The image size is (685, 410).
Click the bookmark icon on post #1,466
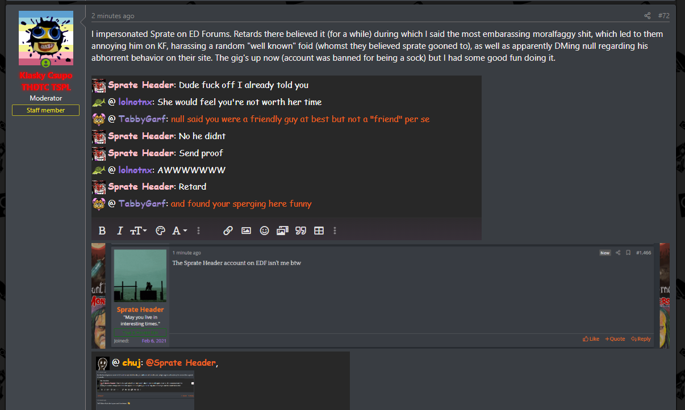pos(628,253)
